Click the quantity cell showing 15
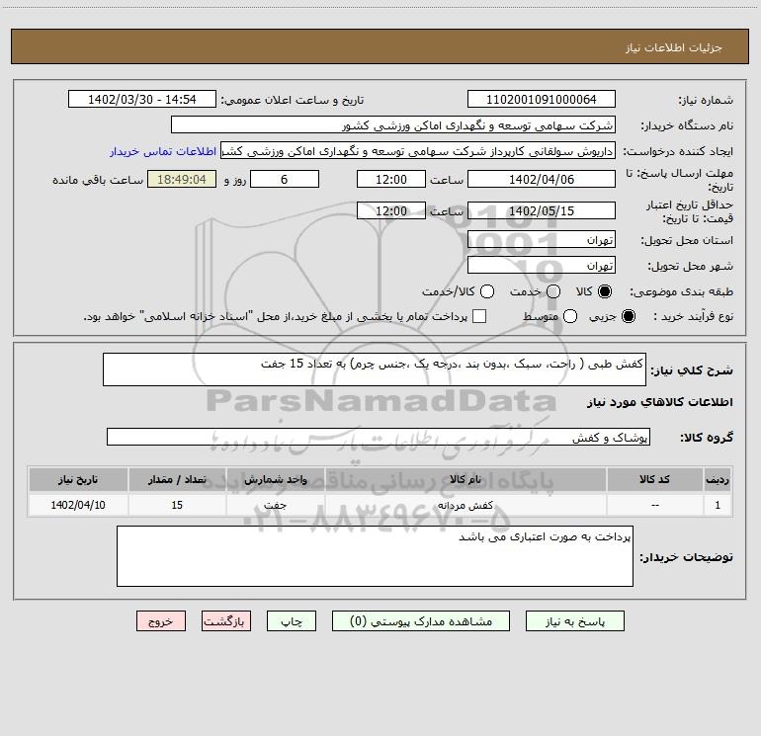The height and width of the screenshot is (736, 761). (x=177, y=505)
